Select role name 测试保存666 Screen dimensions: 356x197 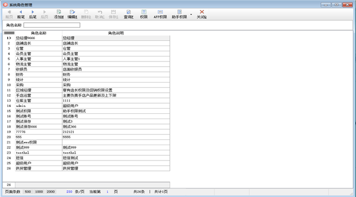(39, 127)
